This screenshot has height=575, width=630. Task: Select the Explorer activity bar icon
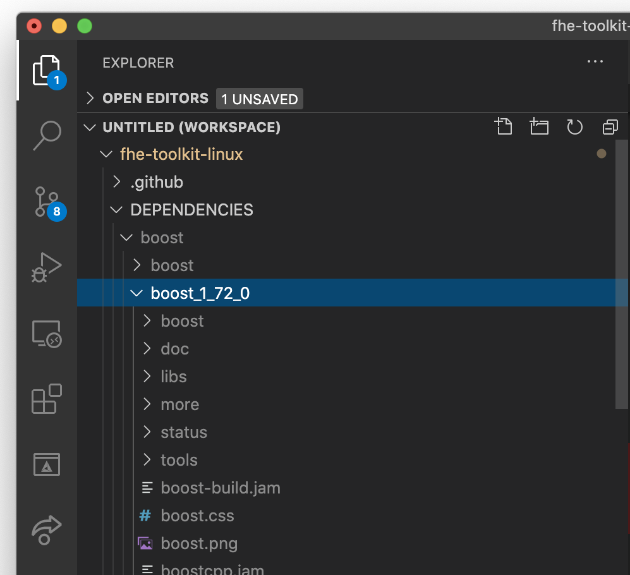47,70
